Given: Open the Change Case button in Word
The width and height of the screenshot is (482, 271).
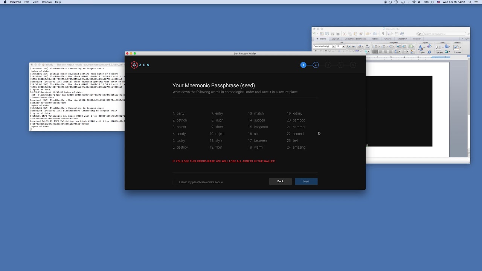Looking at the screenshot, I should 360,46.
